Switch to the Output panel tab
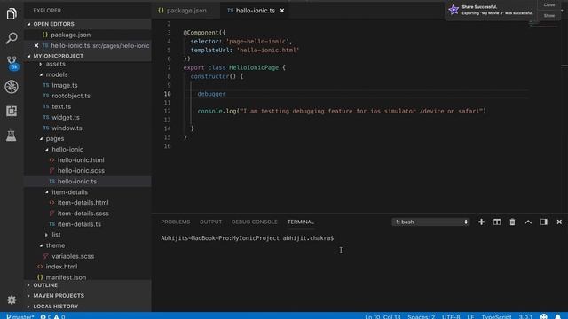Screen dimensions: 568x319 tap(210, 222)
